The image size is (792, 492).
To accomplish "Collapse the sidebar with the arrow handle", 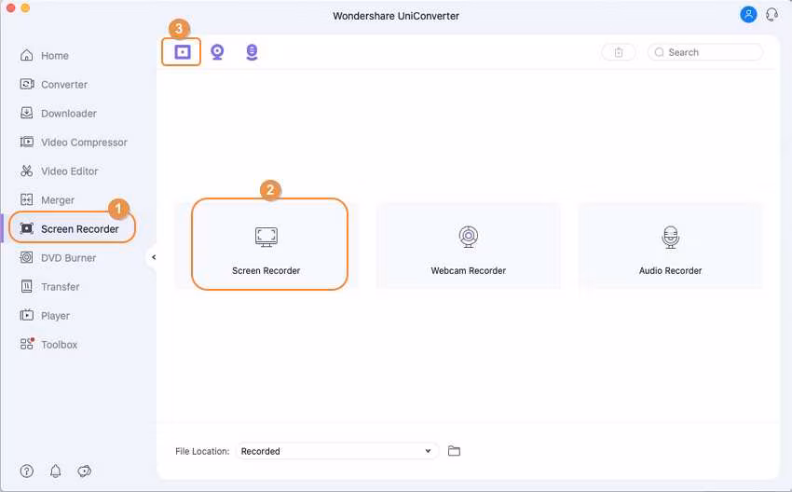I will pos(153,257).
